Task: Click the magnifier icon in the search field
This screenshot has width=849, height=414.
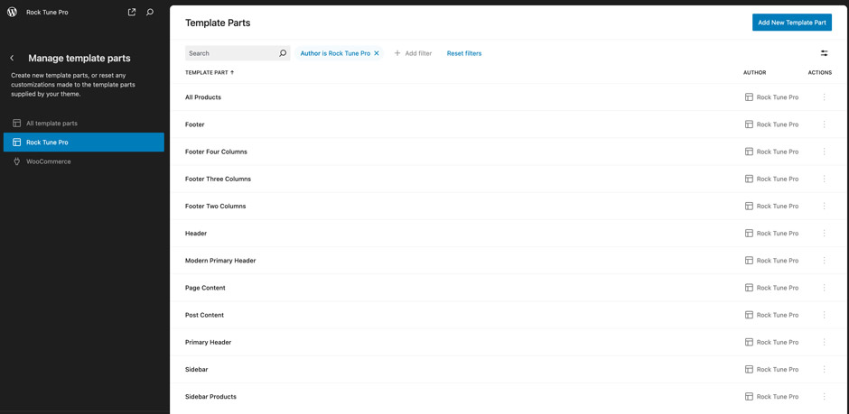Action: coord(283,53)
